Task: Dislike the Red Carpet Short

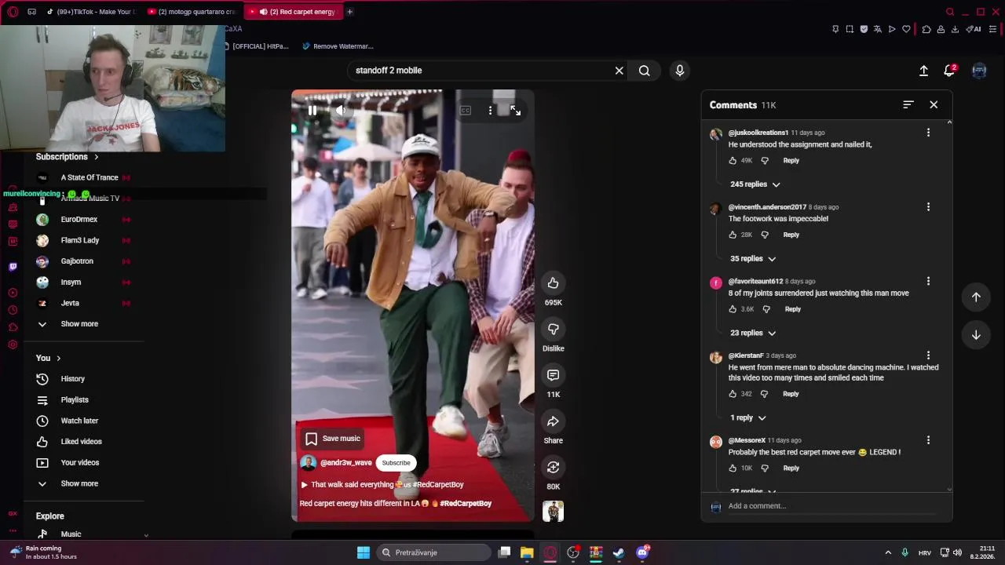Action: click(553, 329)
